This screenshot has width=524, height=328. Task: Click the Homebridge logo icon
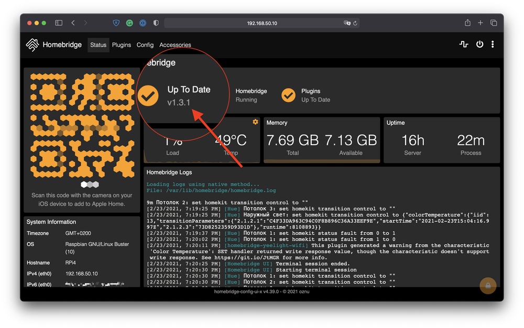[32, 45]
